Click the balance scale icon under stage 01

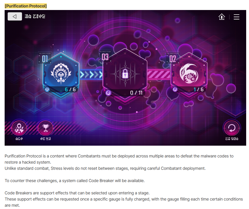pos(47,89)
